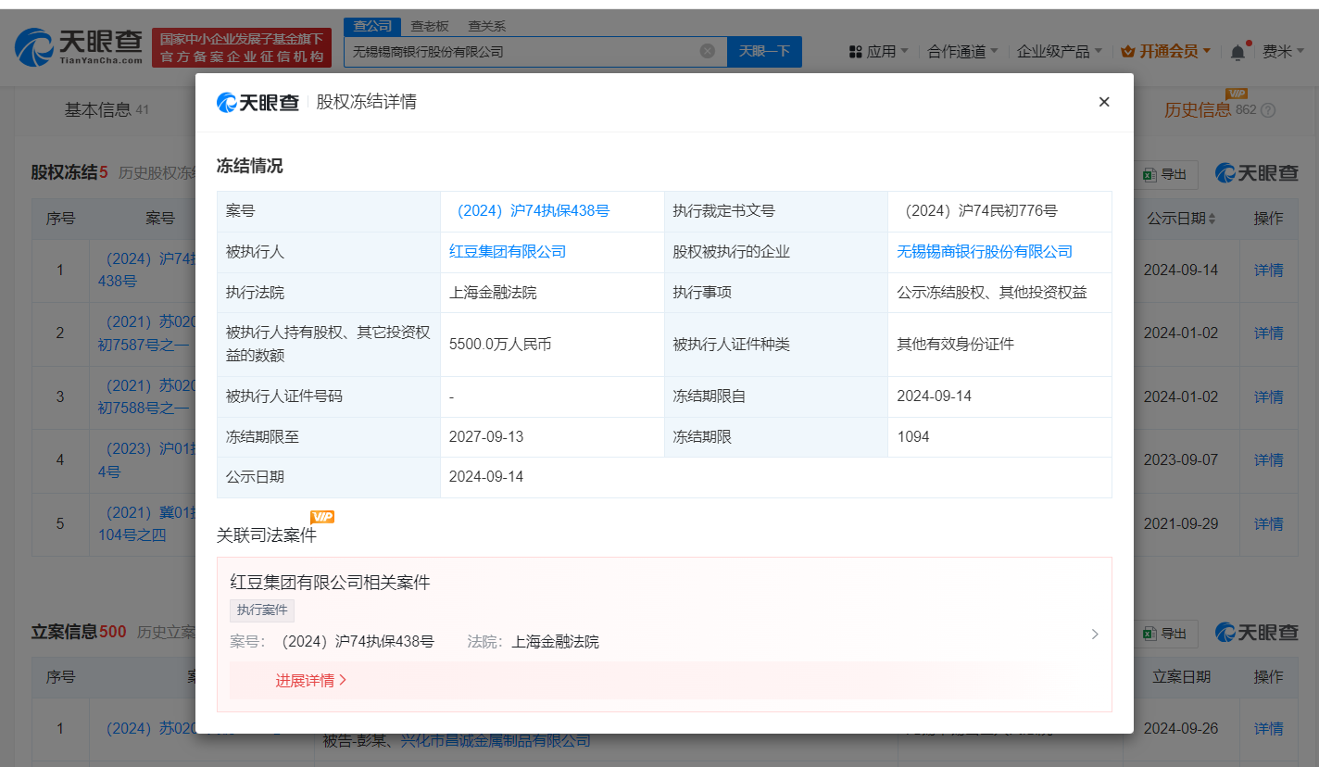This screenshot has width=1319, height=767.
Task: Click the question mark icon beside 历史信息
Action: (1266, 109)
